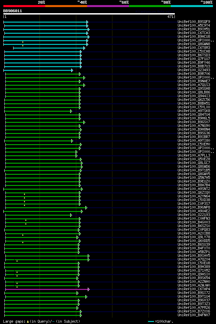This screenshot has width=216, height=324.
Task: Select the UniRef100_A9SNT2 label
Action: (194, 189)
